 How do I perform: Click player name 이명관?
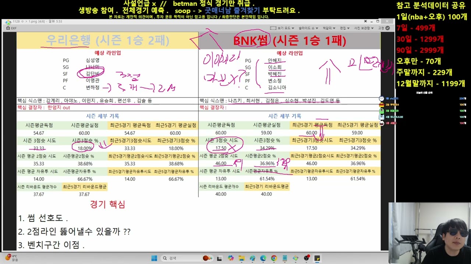tap(92, 81)
